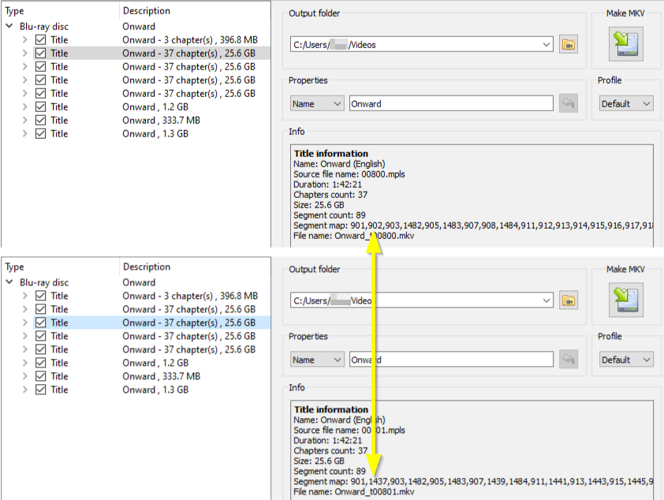Click 'Source file name: 00801.mpls' info line

(349, 430)
